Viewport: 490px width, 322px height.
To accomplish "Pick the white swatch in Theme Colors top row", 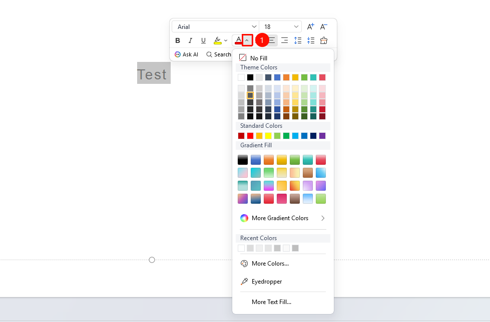I will (x=241, y=77).
